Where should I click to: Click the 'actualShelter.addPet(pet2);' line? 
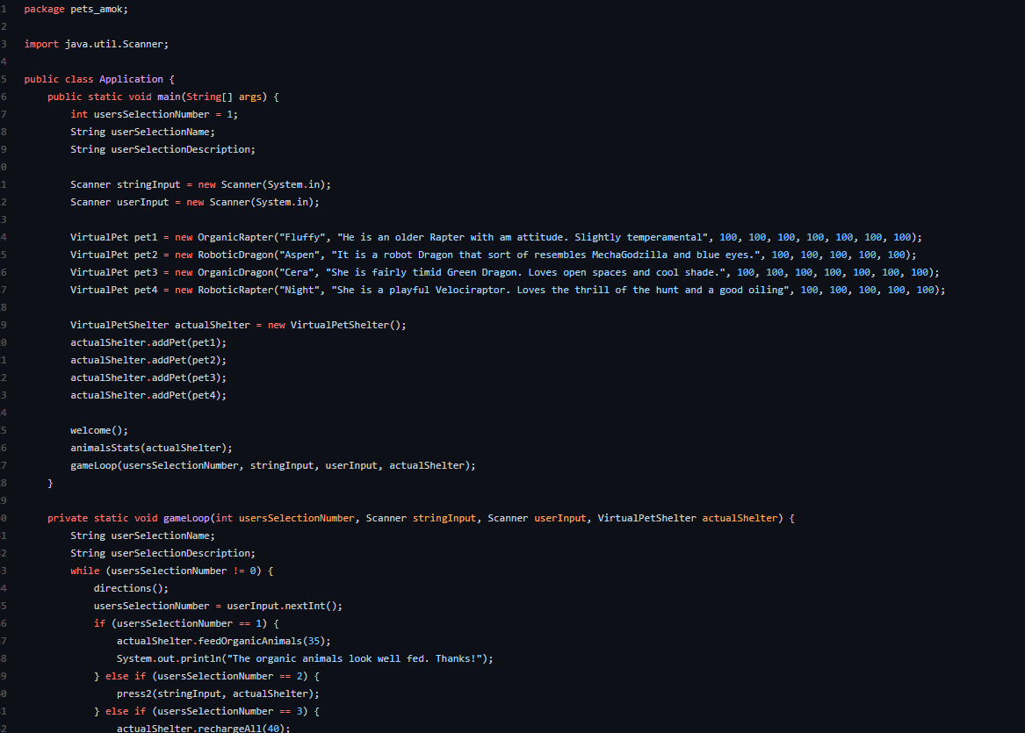[x=148, y=360]
